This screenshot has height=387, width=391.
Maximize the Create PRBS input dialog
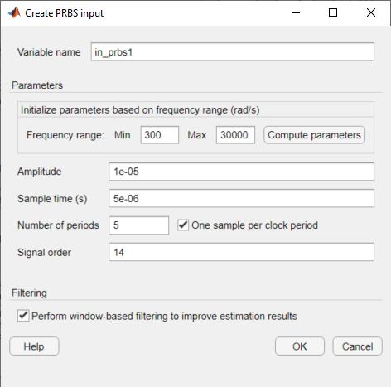[x=333, y=12]
